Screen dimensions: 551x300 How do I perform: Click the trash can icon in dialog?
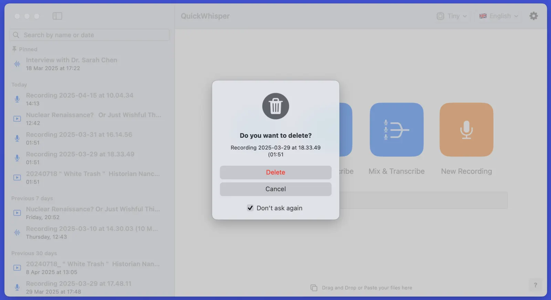(275, 106)
